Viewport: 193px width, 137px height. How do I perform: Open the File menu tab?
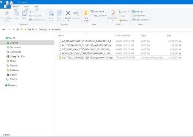(5, 6)
